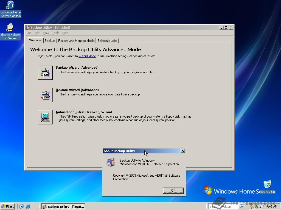Click the Backup Utility title bar system icon

28,28
